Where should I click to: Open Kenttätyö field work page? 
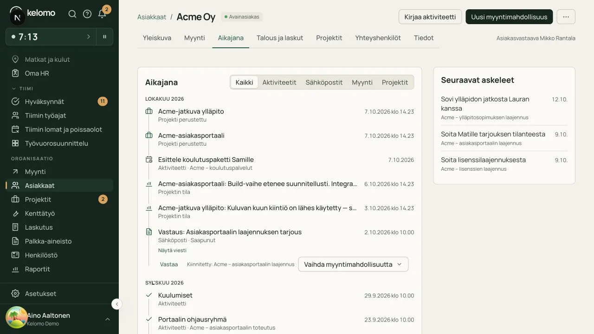[59, 213]
